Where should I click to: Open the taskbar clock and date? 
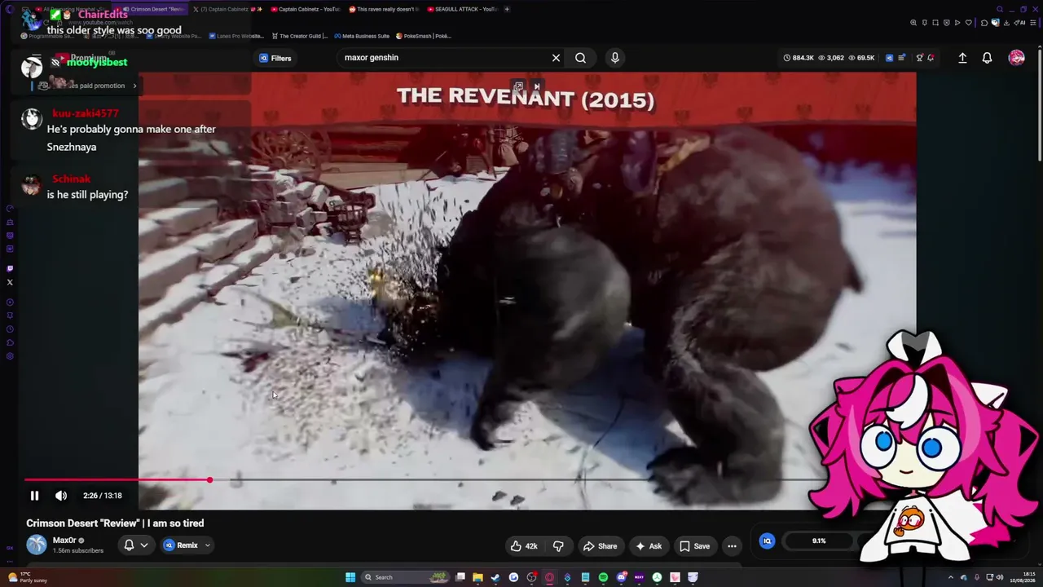1022,577
